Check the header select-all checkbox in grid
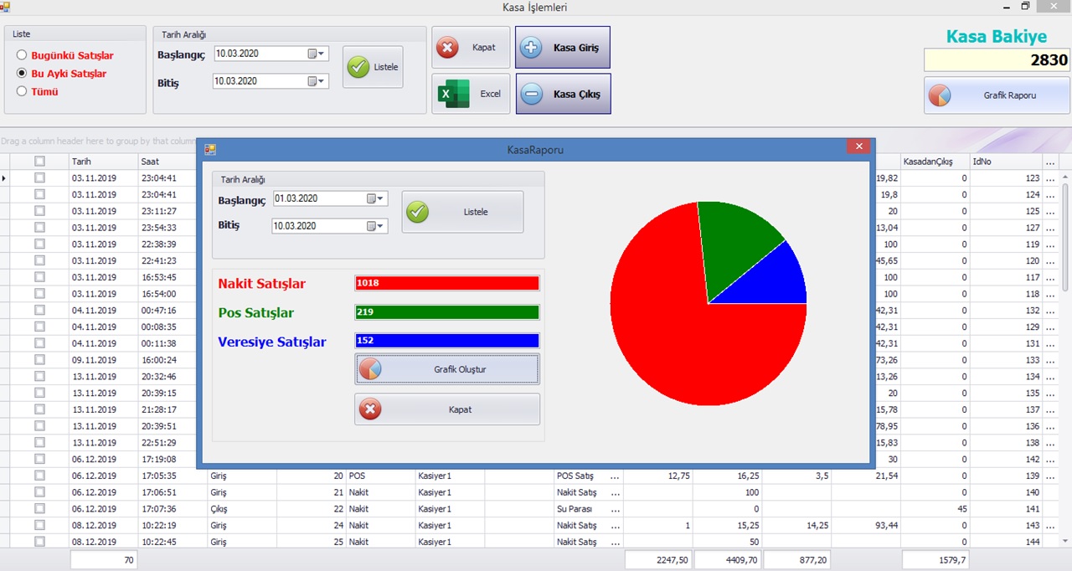The height and width of the screenshot is (571, 1072). point(39,162)
